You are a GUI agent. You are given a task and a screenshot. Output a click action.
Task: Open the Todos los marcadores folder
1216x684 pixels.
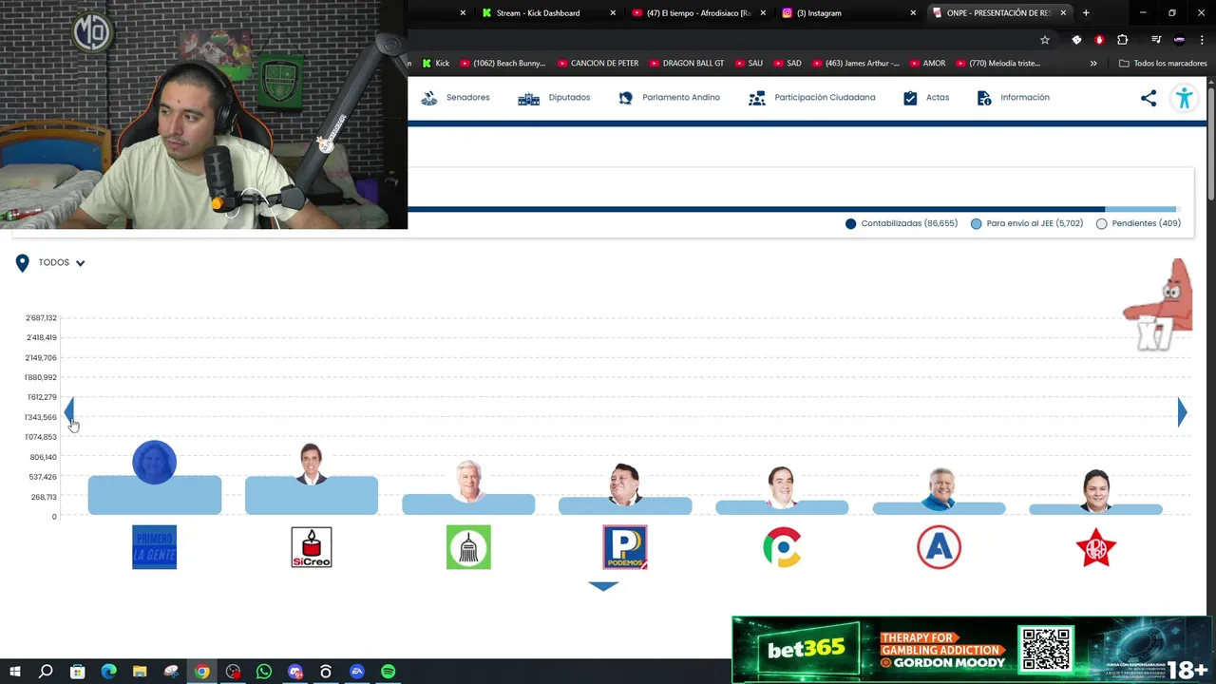1164,64
